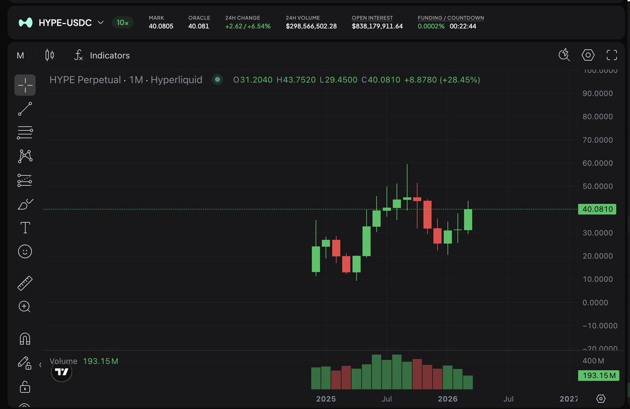Change the M timeframe interval
Viewport: 630px width, 409px height.
[x=20, y=55]
